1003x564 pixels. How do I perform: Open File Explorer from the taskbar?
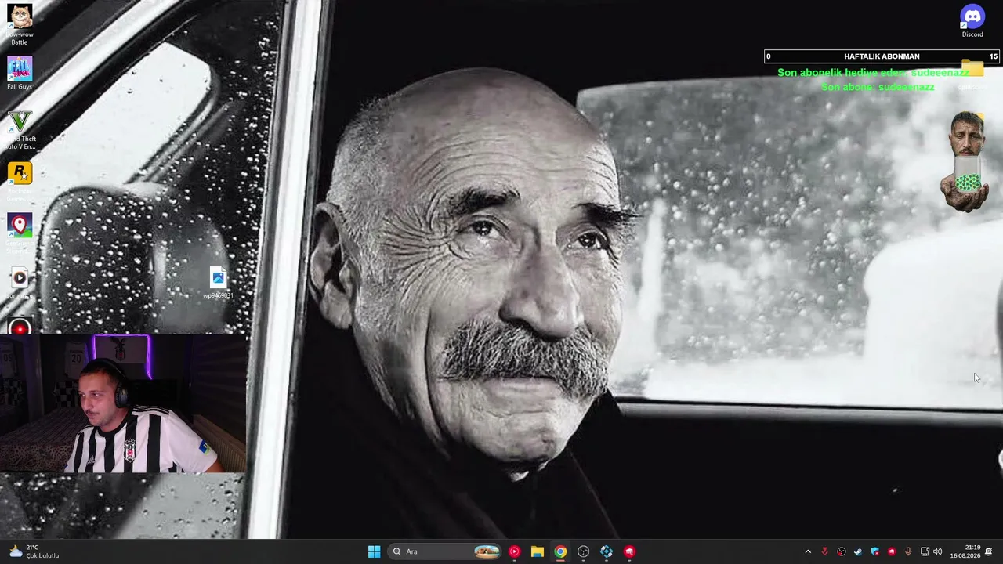coord(537,551)
